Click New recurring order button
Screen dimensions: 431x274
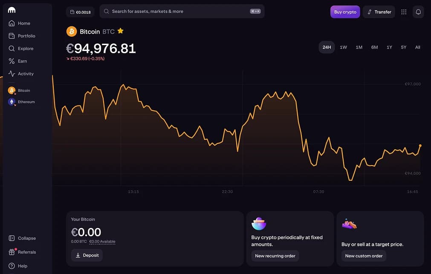275,256
